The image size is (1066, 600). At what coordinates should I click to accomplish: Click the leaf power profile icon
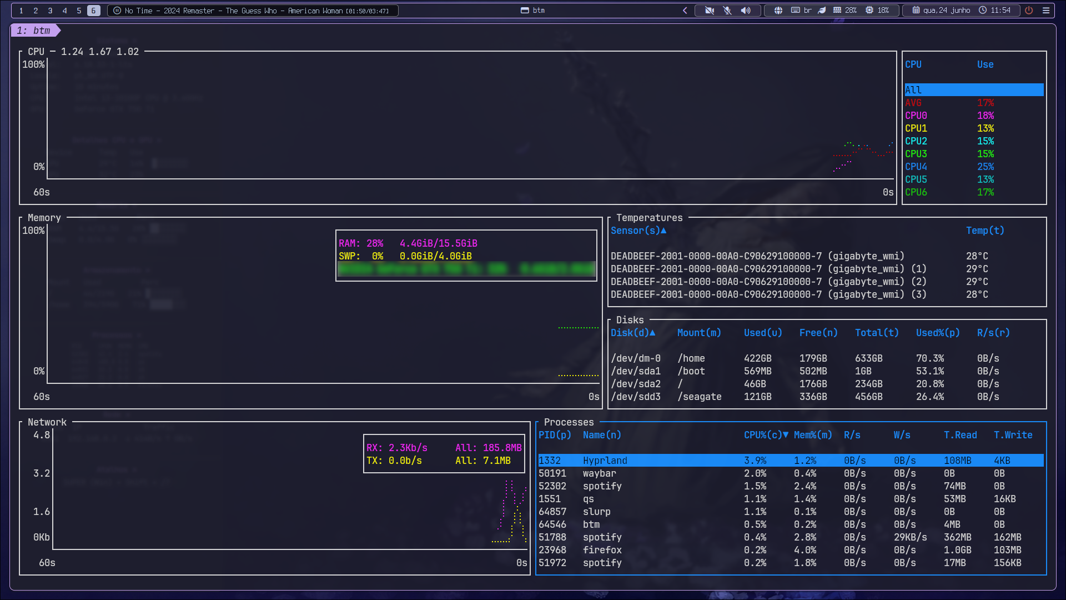[x=822, y=10]
